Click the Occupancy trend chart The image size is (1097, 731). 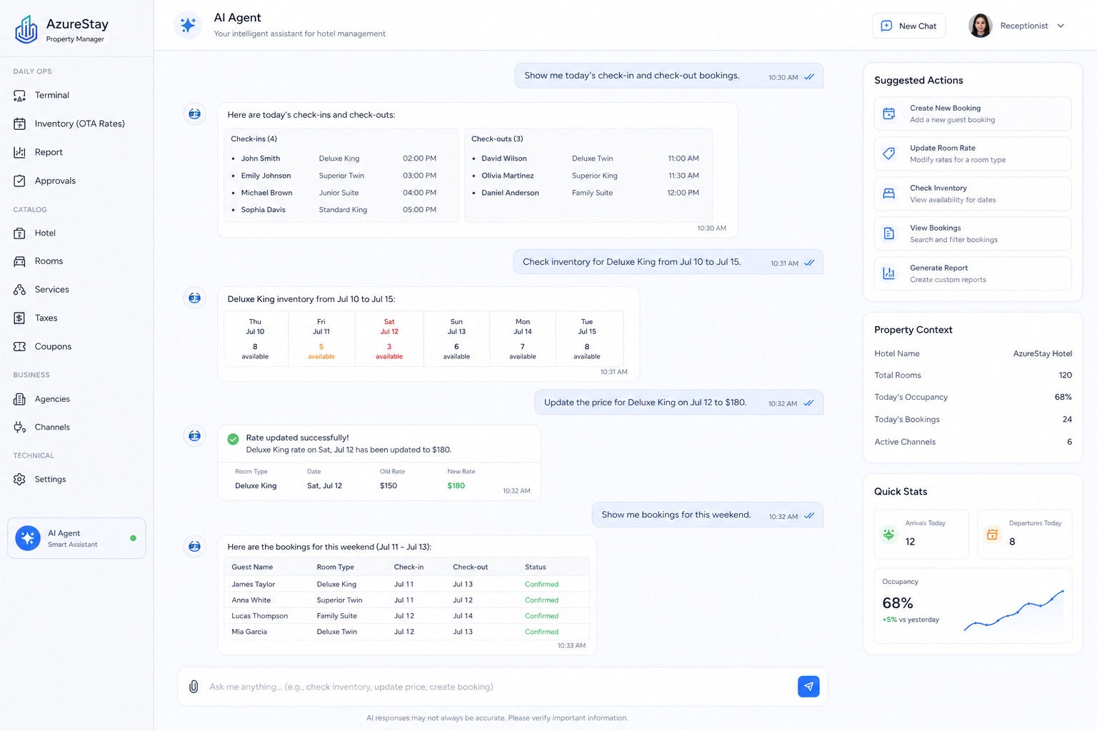coord(1013,612)
